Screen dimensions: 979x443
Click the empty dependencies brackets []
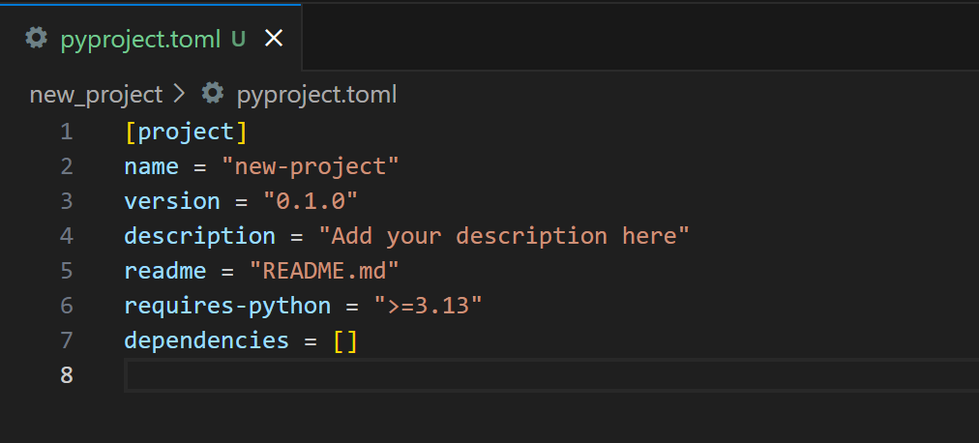(x=345, y=341)
